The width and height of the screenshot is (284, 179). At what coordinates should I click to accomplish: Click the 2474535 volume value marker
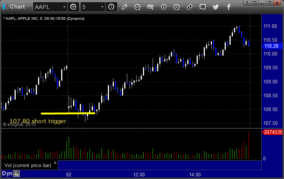[x=272, y=132]
